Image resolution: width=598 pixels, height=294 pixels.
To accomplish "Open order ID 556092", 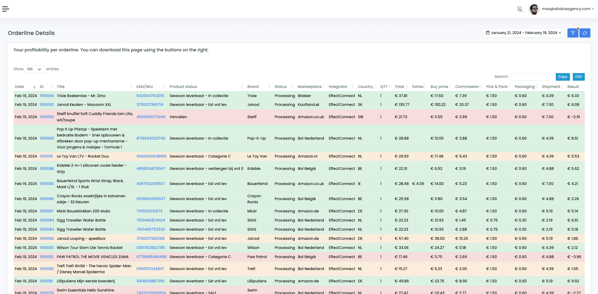I will [47, 105].
